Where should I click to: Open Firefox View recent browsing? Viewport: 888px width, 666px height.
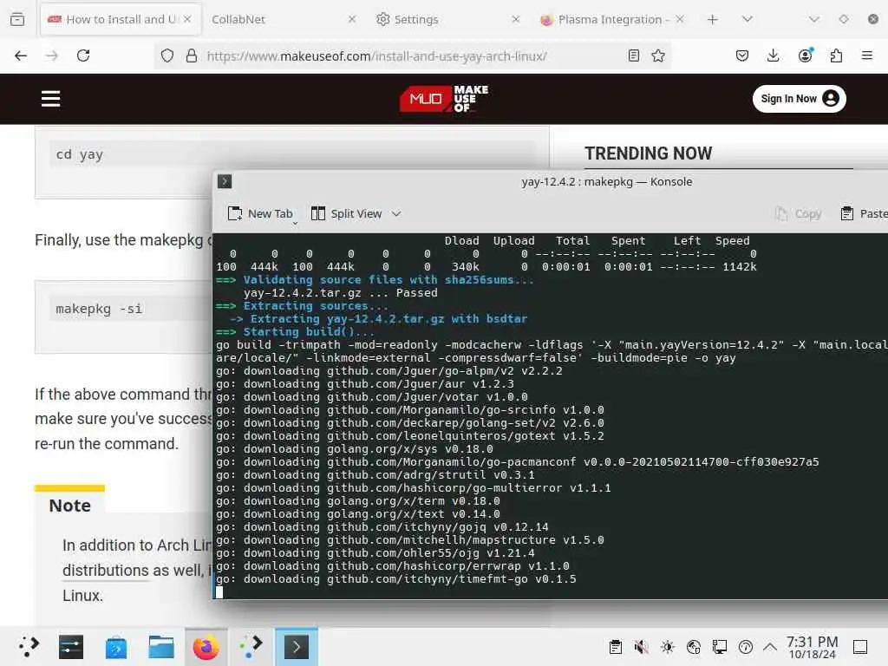[x=17, y=19]
